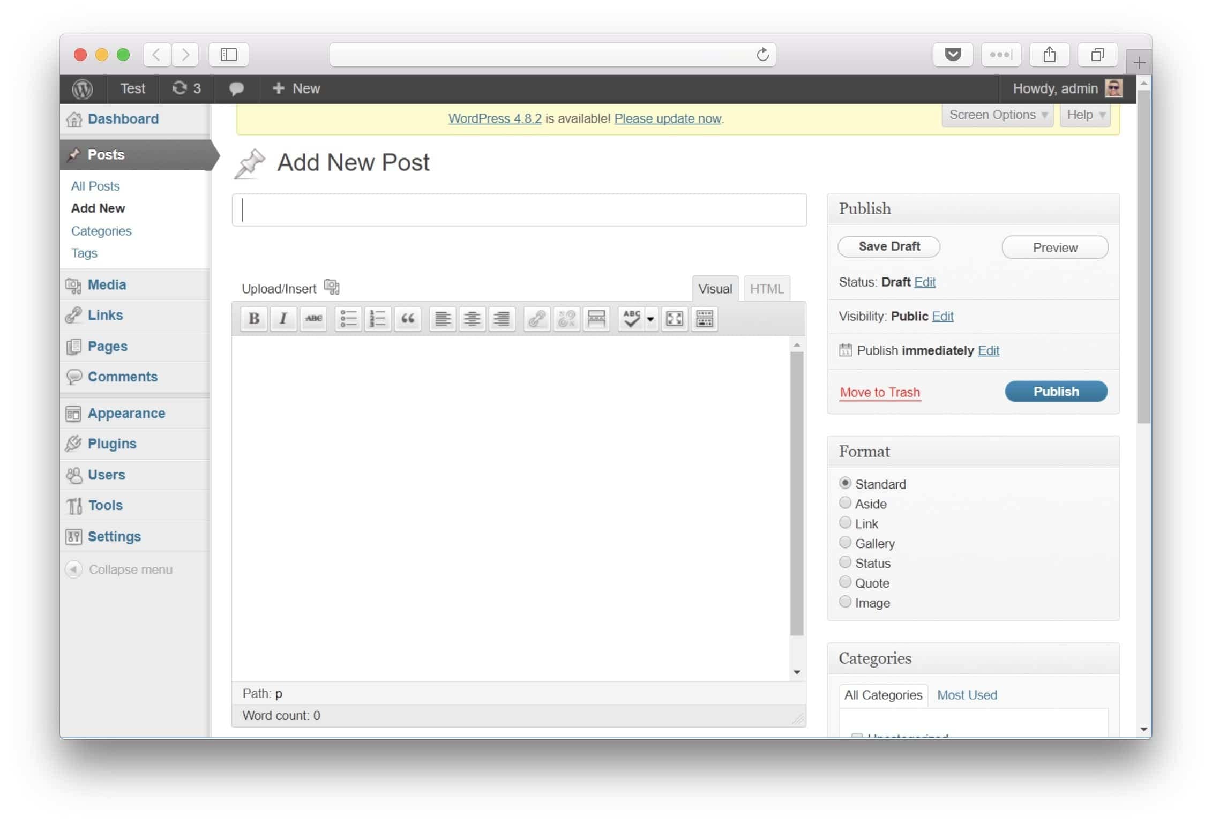The image size is (1212, 825).
Task: Toggle bold formatting in editor toolbar
Action: 253,319
